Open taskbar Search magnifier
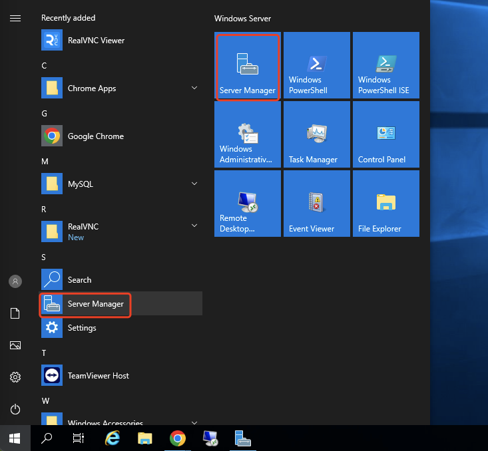This screenshot has width=488, height=451. tap(47, 438)
